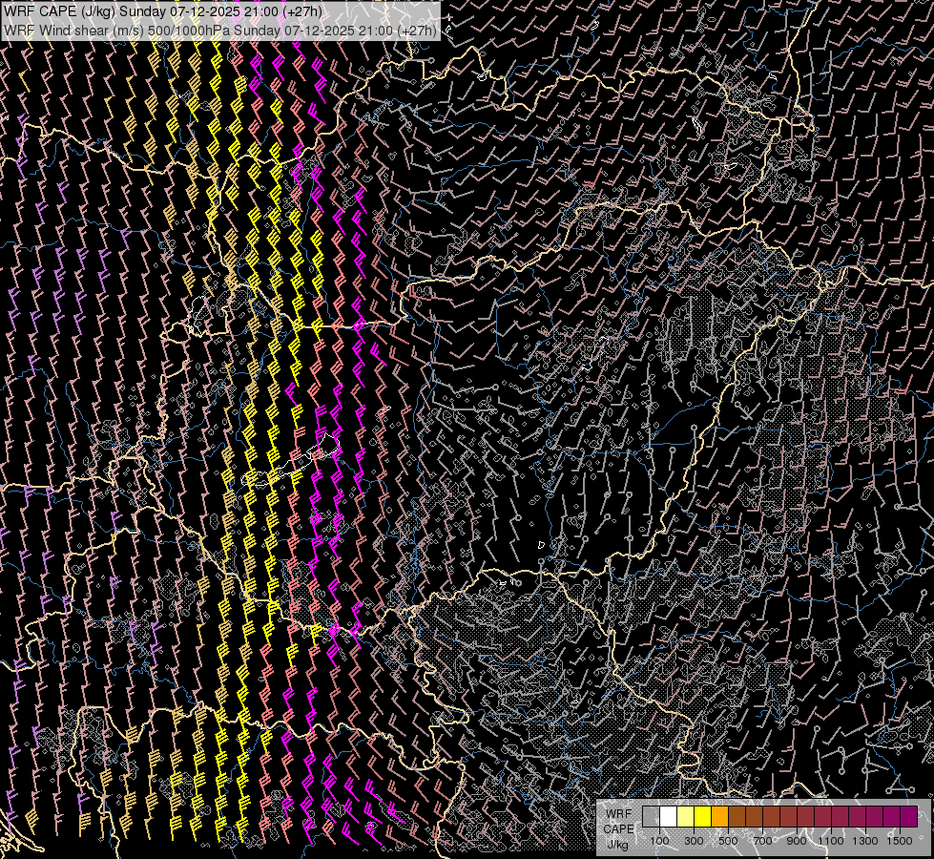Click the 100 label on legend scale
This screenshot has height=859, width=934.
tap(659, 841)
